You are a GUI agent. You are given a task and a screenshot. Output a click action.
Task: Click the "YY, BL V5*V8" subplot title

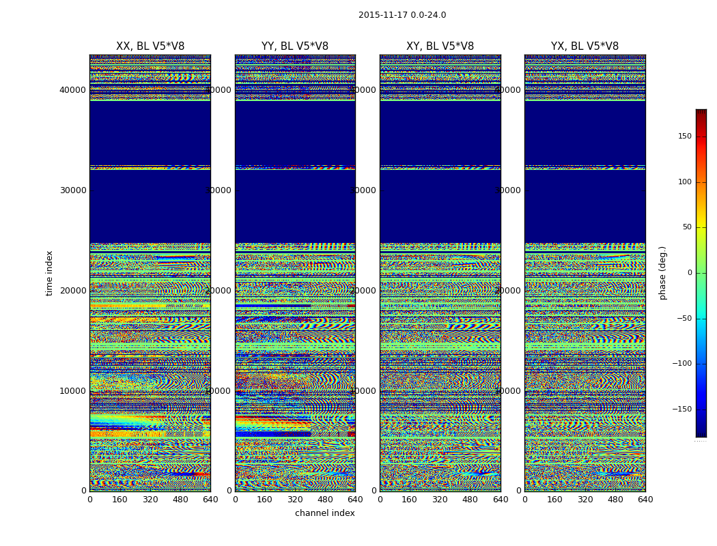click(294, 46)
